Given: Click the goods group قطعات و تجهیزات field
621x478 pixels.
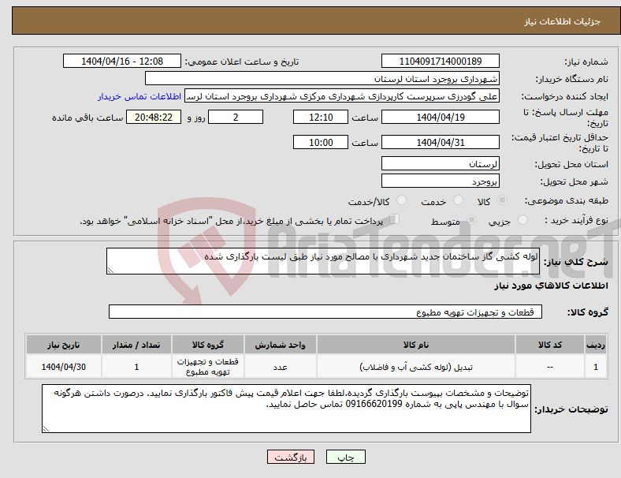Looking at the screenshot, I should [325, 312].
